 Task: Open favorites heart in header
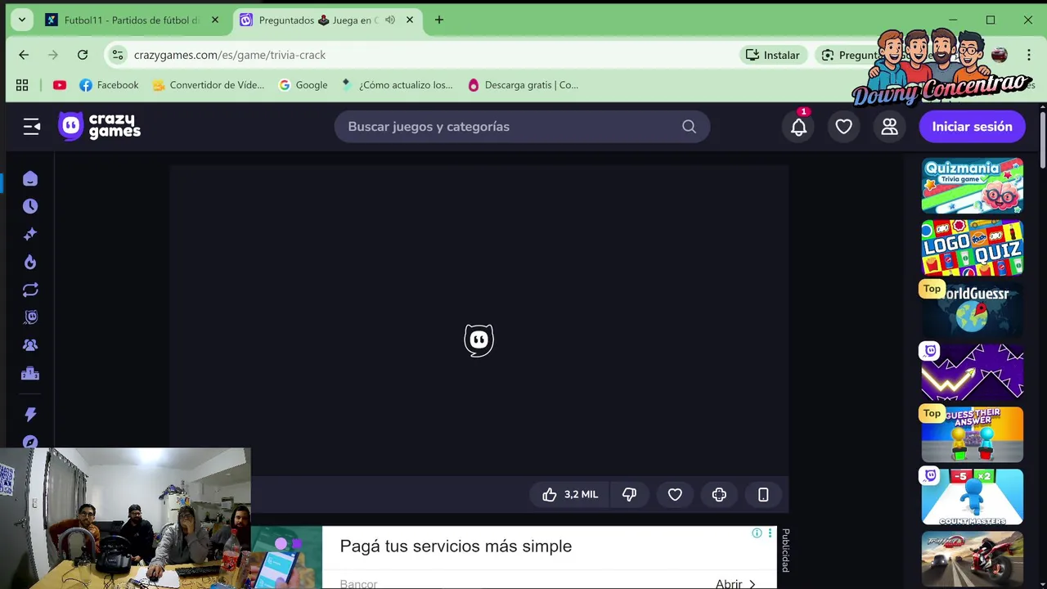[x=843, y=127]
